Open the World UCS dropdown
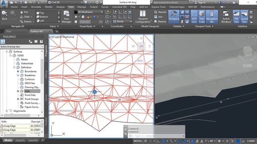257x144 pixels. click(122, 21)
